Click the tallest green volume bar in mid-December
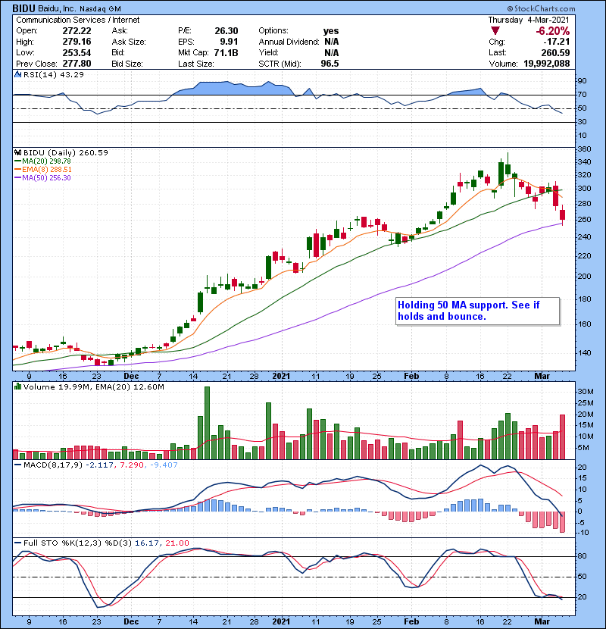 coord(207,423)
